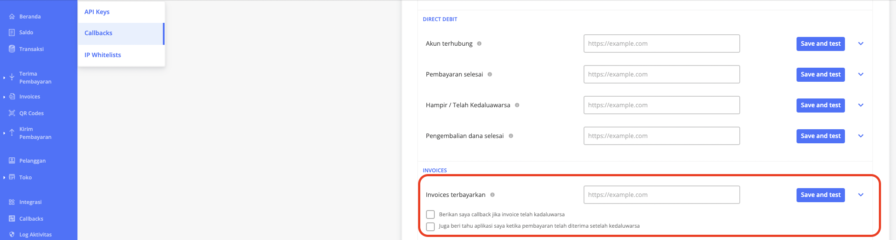This screenshot has width=896, height=240.
Task: Open Pelanggan menu item
Action: 33,161
